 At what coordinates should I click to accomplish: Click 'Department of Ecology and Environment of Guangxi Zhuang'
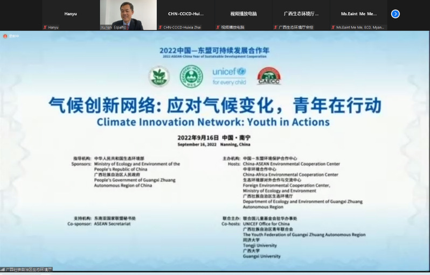302,202
